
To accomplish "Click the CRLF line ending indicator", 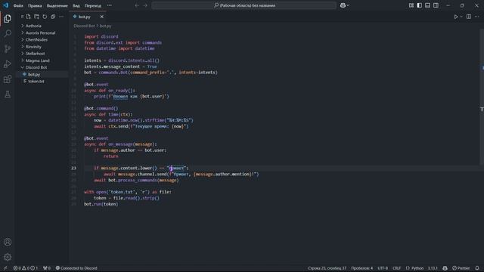I will click(396, 268).
